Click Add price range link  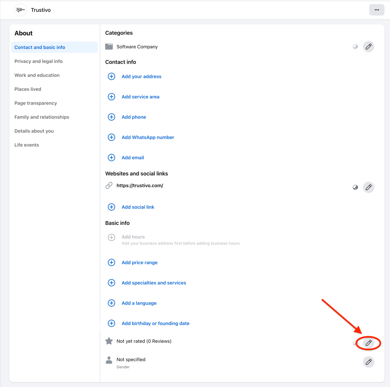139,263
